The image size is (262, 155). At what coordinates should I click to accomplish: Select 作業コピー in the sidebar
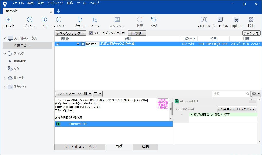click(27, 45)
